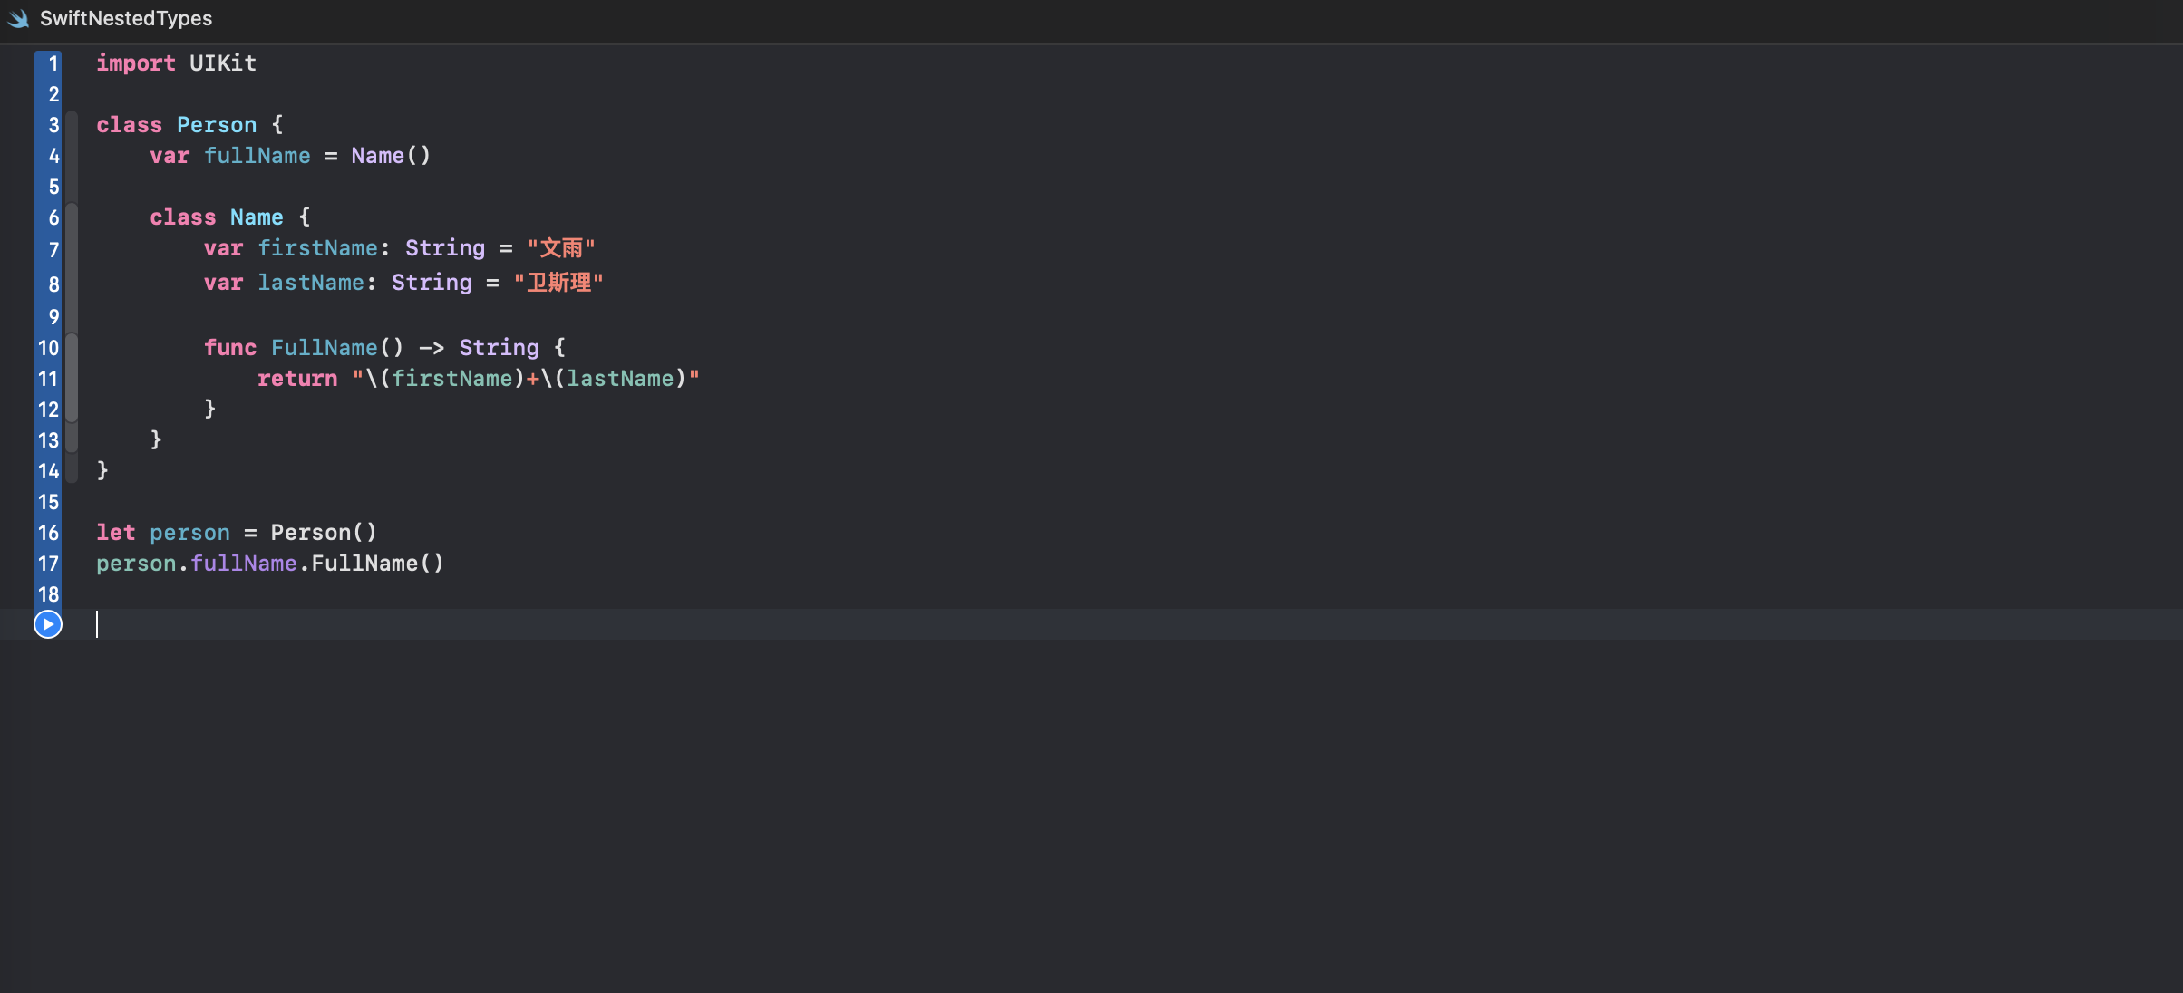The width and height of the screenshot is (2183, 993).
Task: Click the import keyword on line 1
Action: [x=136, y=63]
